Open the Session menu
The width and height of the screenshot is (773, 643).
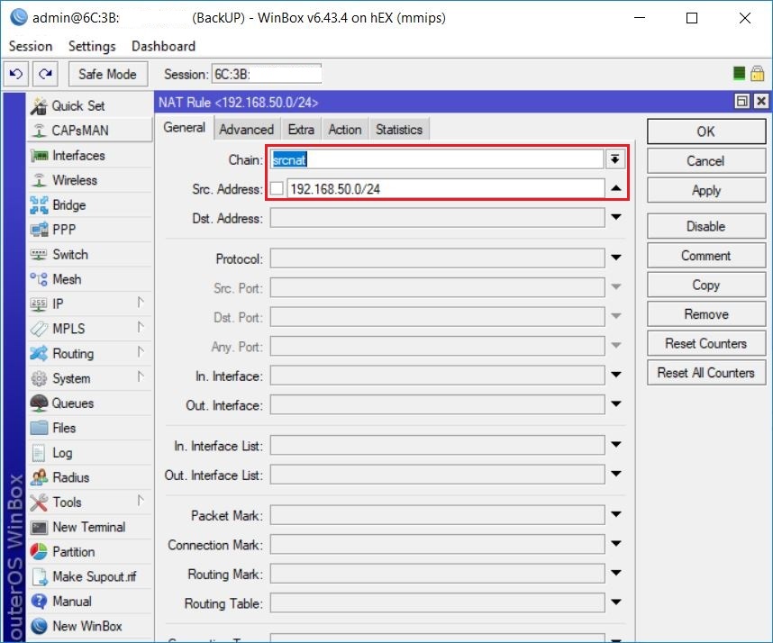[x=31, y=46]
